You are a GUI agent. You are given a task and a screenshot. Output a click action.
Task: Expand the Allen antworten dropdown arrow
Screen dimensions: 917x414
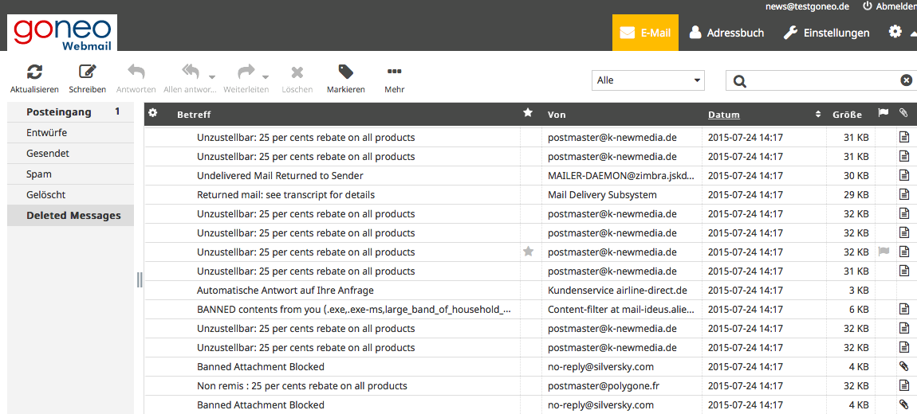pos(214,76)
